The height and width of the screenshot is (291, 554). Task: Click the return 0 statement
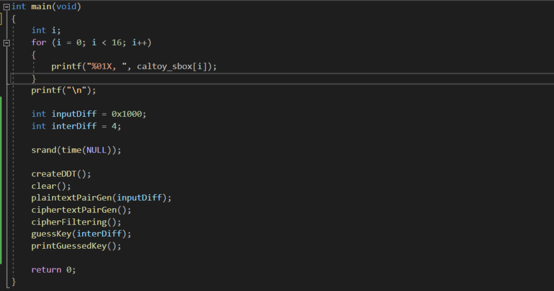(x=54, y=270)
